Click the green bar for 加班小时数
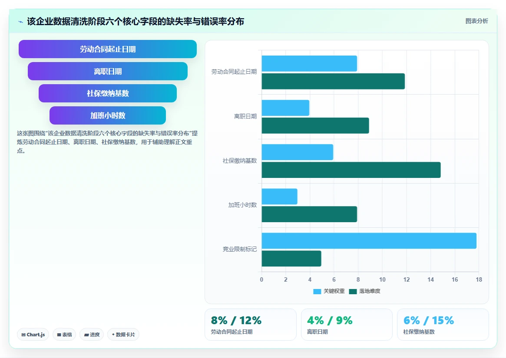Viewport: 506px width, 358px height. pyautogui.click(x=309, y=214)
